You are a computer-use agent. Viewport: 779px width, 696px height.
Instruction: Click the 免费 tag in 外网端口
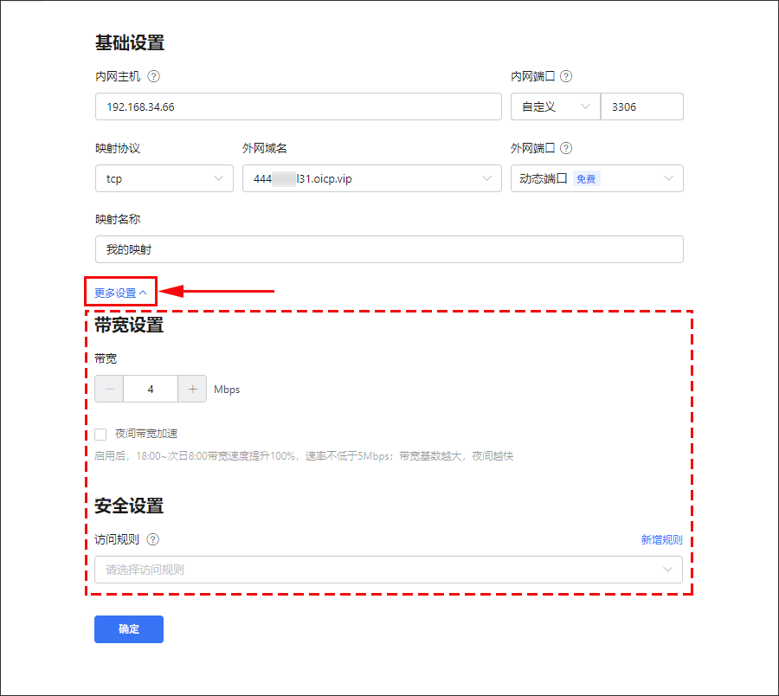point(586,178)
